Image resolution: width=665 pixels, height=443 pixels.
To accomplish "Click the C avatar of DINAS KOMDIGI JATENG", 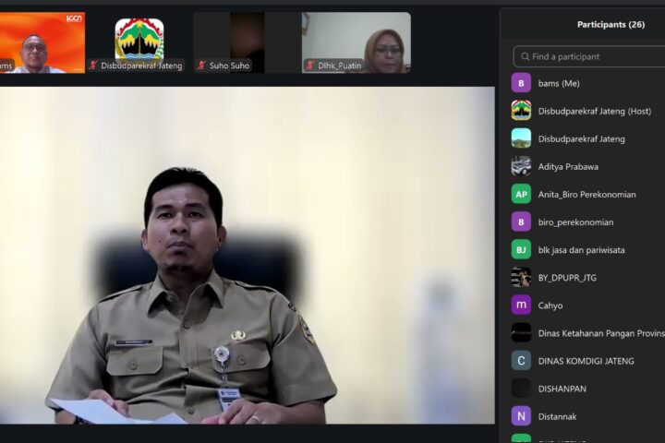I will (x=521, y=361).
